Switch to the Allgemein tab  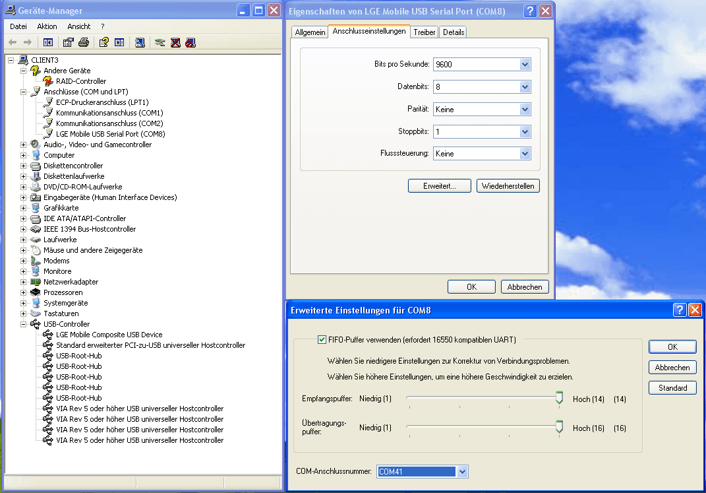[310, 32]
